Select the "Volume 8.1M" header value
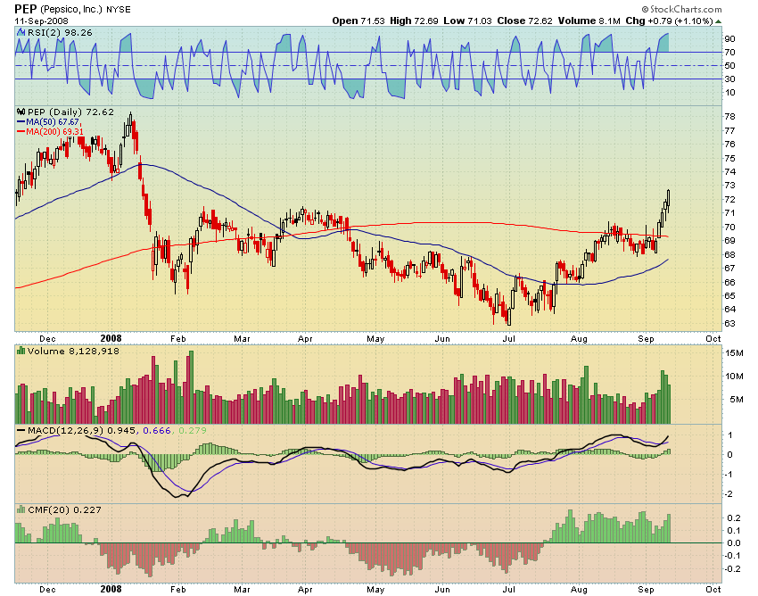This screenshot has height=596, width=758. pyautogui.click(x=589, y=21)
